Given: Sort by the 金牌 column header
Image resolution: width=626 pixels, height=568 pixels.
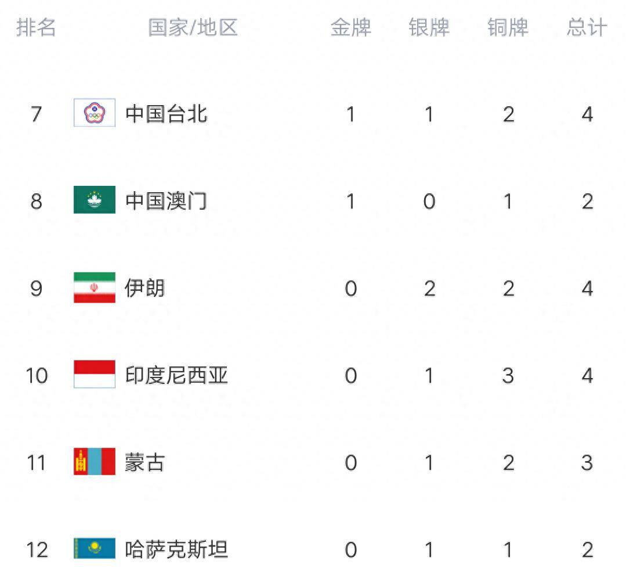Looking at the screenshot, I should pos(350,27).
